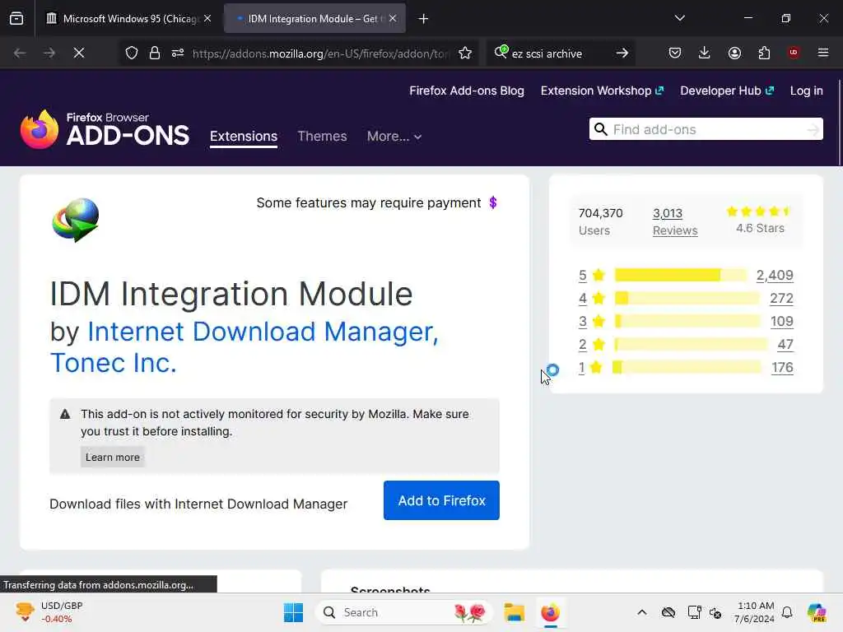Click the Add to Firefox button
The image size is (843, 632).
click(x=441, y=500)
